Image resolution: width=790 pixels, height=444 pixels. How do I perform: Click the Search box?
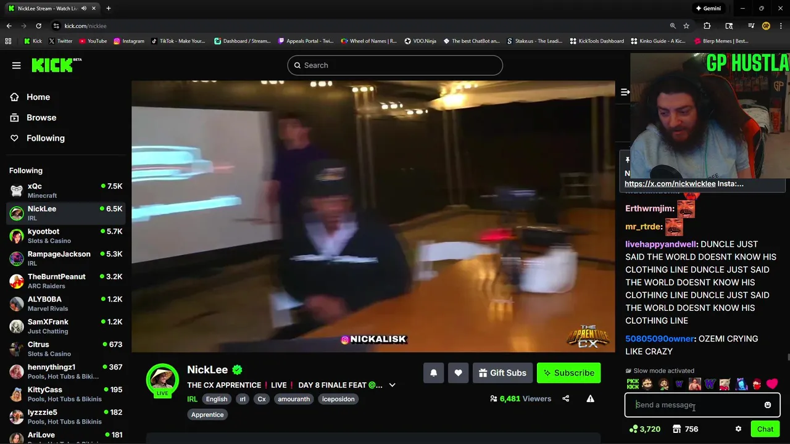tap(395, 65)
